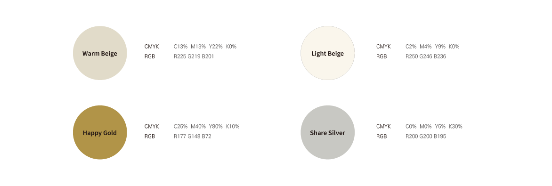552x186 pixels.
Task: Click the C25% M40% Y80% K10% values
Action: pos(206,127)
